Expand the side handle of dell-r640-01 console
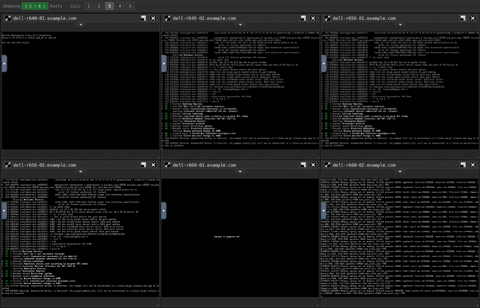This screenshot has width=480, height=308. pyautogui.click(x=4, y=63)
